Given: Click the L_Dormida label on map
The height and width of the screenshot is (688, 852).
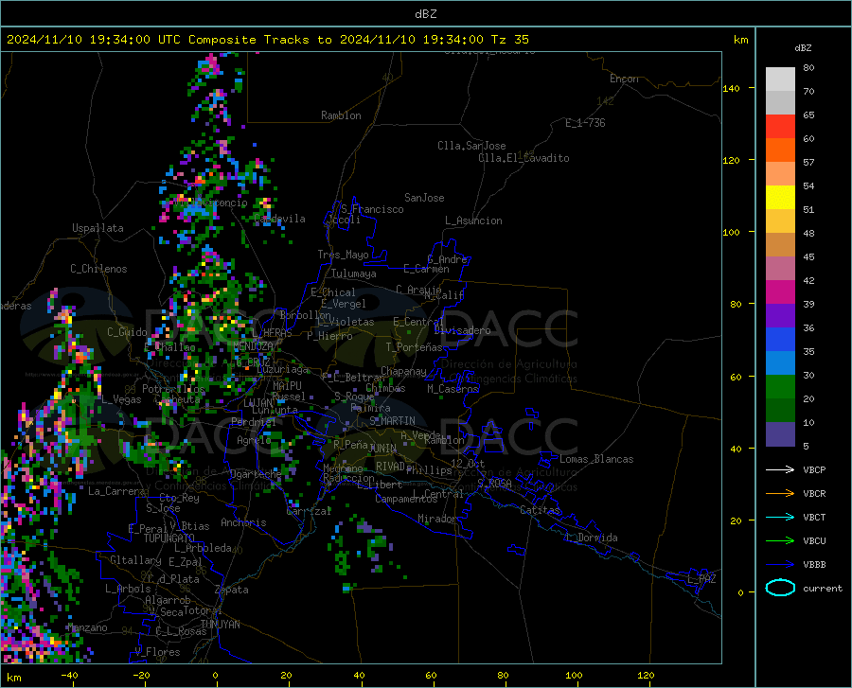Looking at the screenshot, I should pyautogui.click(x=592, y=538).
